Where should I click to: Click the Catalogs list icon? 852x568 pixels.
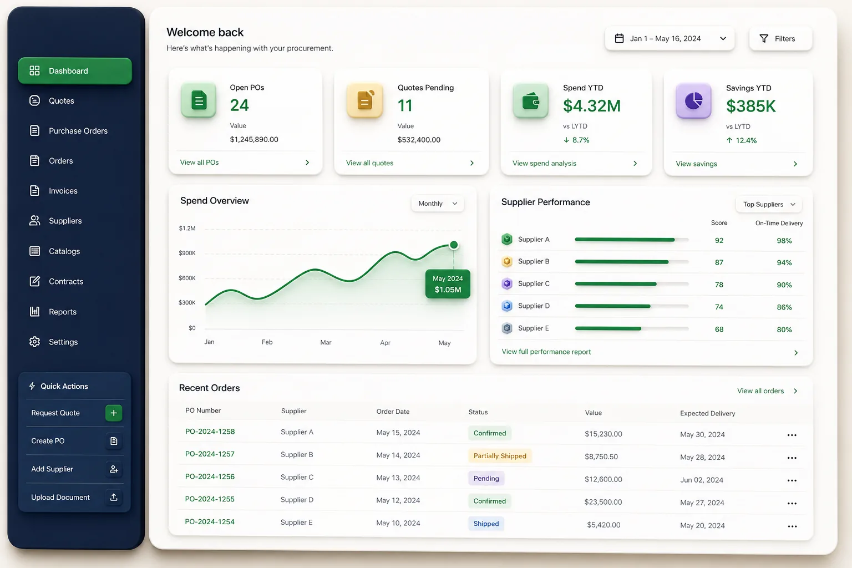coord(34,251)
